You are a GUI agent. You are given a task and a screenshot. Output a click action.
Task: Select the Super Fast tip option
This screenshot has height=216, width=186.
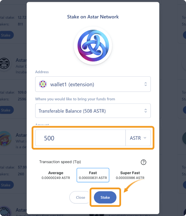(130, 175)
